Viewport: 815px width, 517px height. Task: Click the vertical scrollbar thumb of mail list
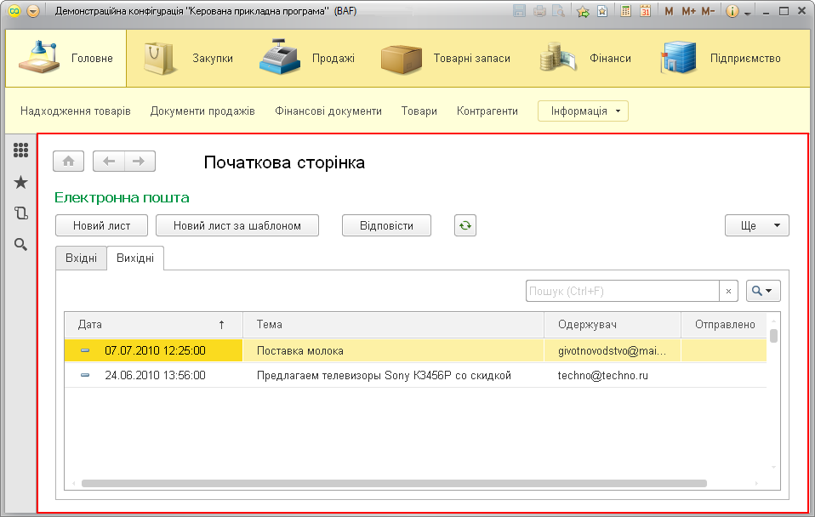[773, 336]
